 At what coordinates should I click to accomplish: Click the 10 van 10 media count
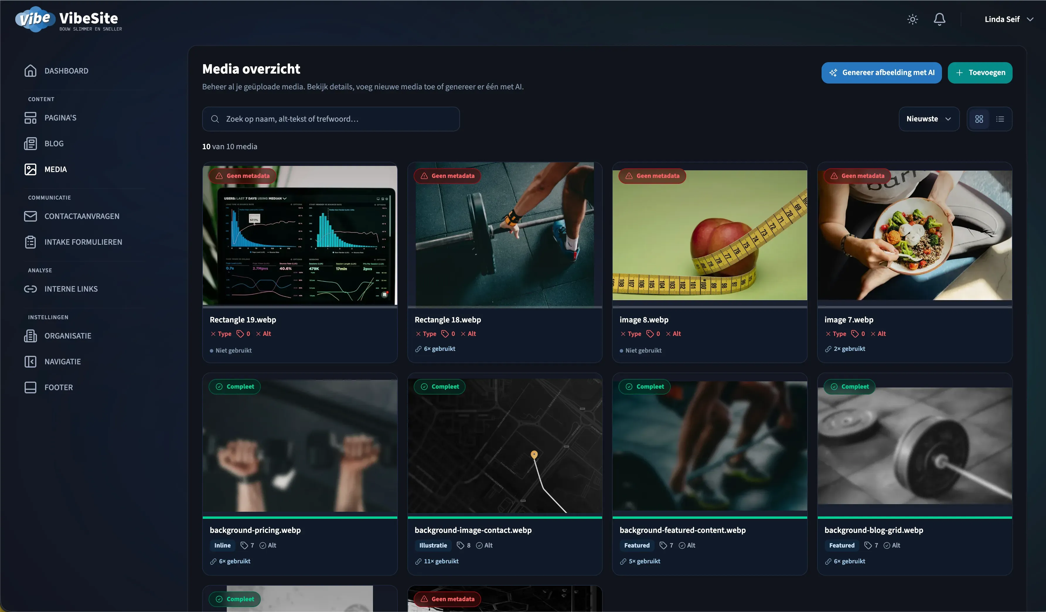(229, 147)
